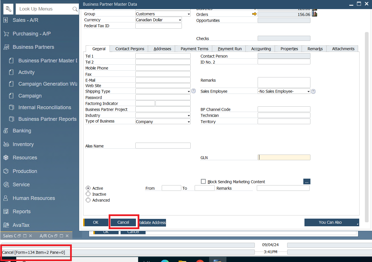Open the Group dropdown showing Customers

pos(189,14)
